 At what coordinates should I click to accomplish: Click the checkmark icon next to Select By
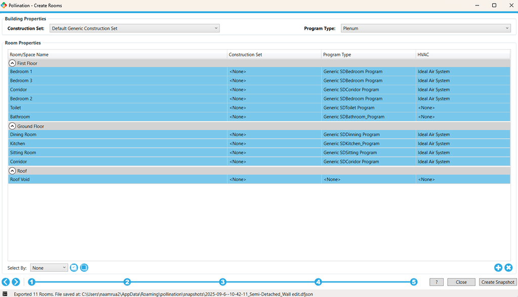click(x=74, y=267)
